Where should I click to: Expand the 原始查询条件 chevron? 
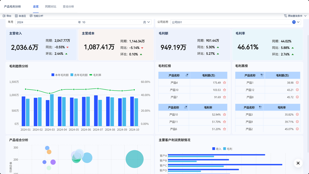[305, 16]
